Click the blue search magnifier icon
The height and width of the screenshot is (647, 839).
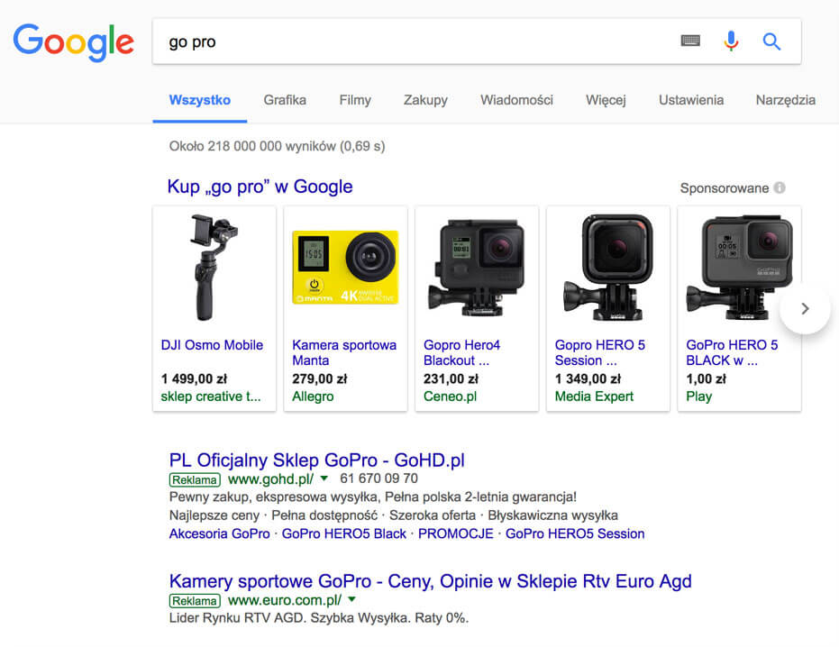point(771,41)
